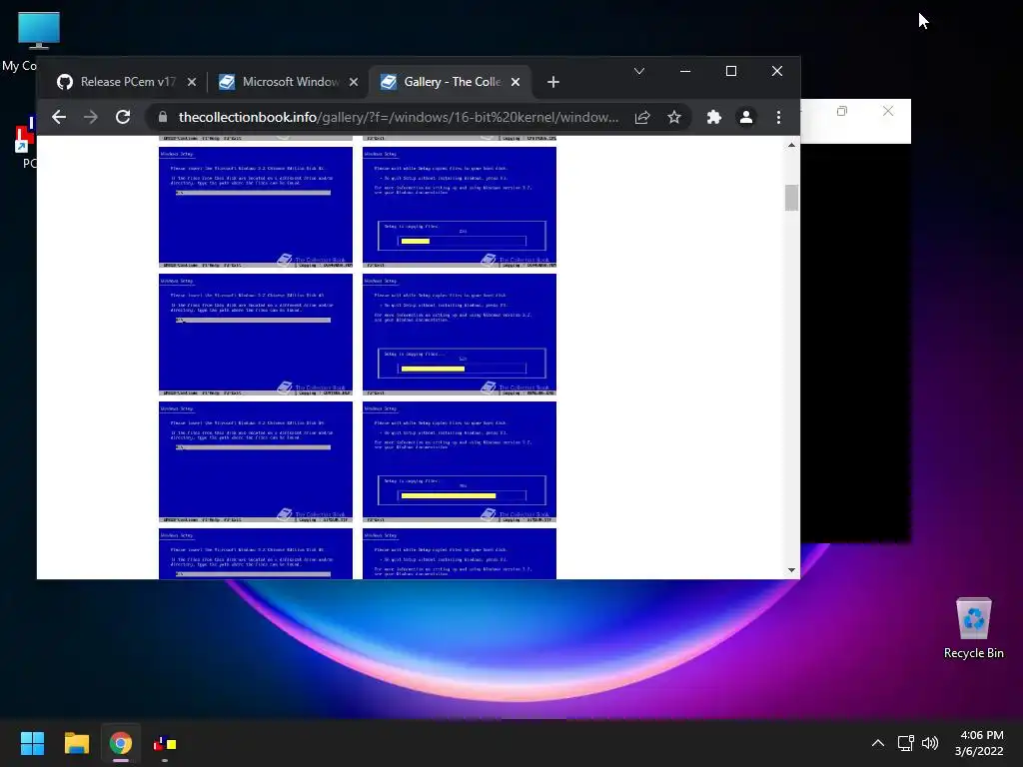Viewport: 1023px width, 767px height.
Task: Select the Gallery - The Collection tab
Action: coord(451,82)
